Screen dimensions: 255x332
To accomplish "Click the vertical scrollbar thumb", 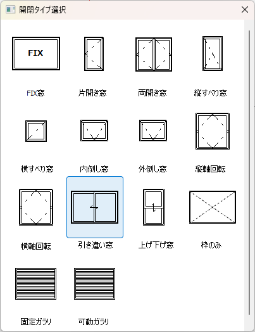I will tap(249, 172).
